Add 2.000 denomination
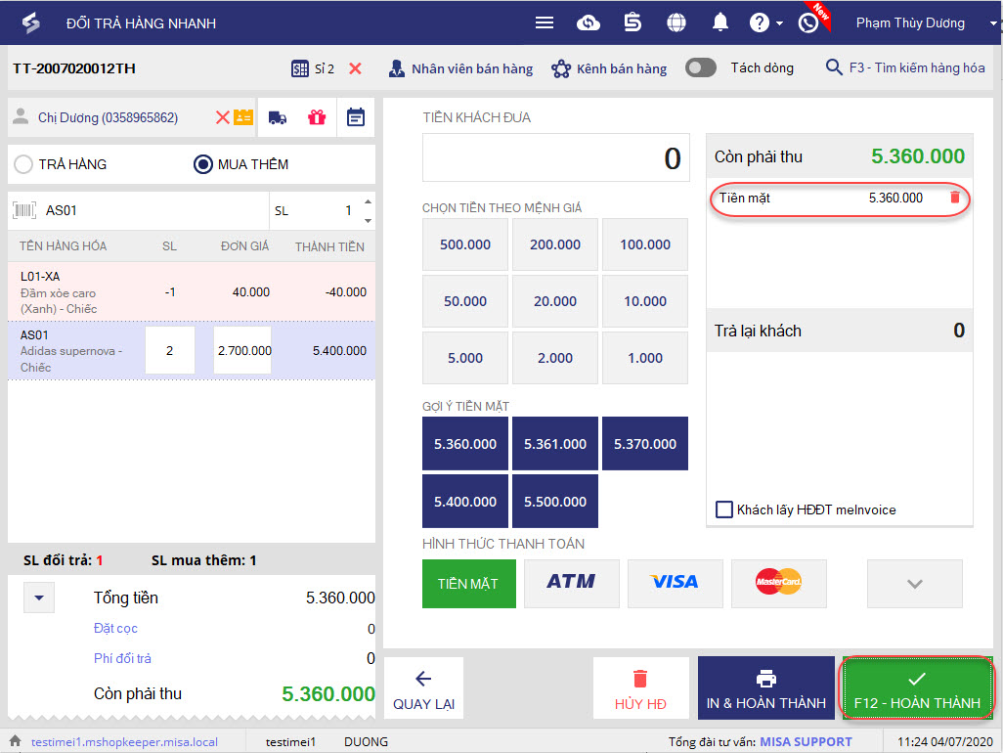 [x=555, y=358]
